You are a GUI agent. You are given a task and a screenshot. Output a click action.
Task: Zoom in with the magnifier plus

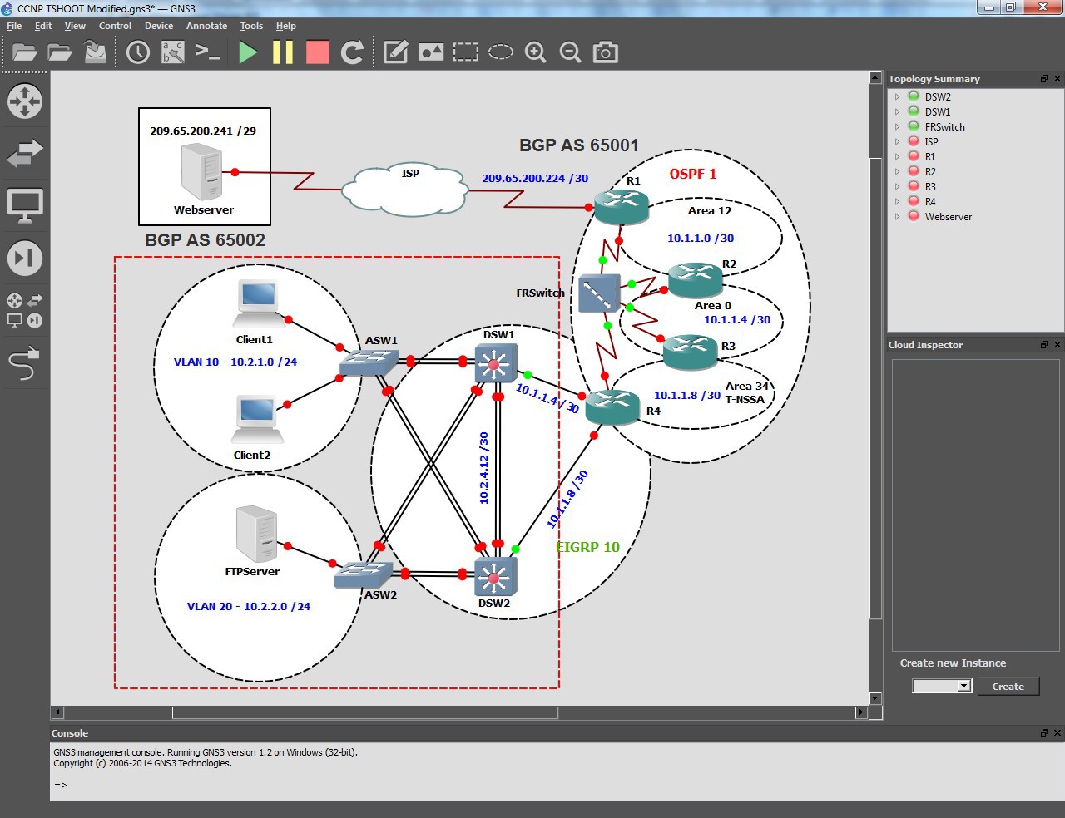(536, 52)
